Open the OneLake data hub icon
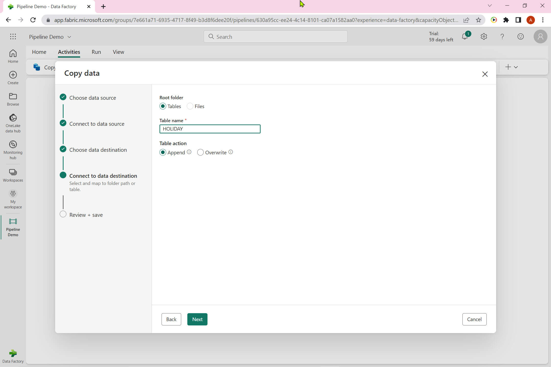 (x=13, y=118)
